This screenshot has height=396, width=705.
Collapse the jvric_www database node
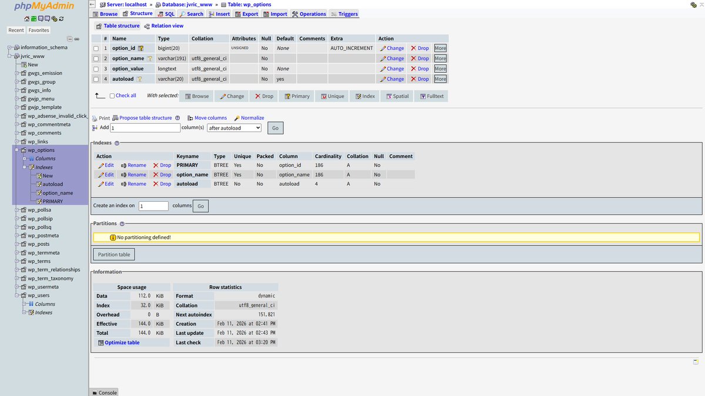tap(10, 56)
